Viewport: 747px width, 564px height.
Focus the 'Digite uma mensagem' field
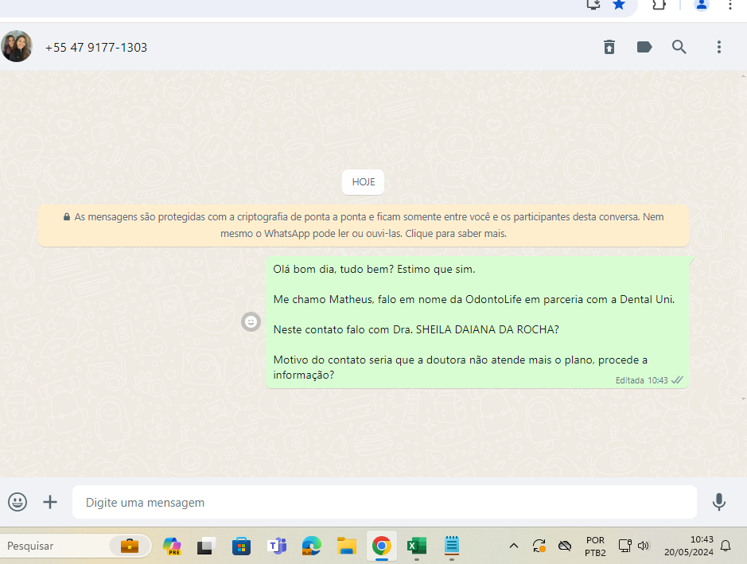(384, 502)
